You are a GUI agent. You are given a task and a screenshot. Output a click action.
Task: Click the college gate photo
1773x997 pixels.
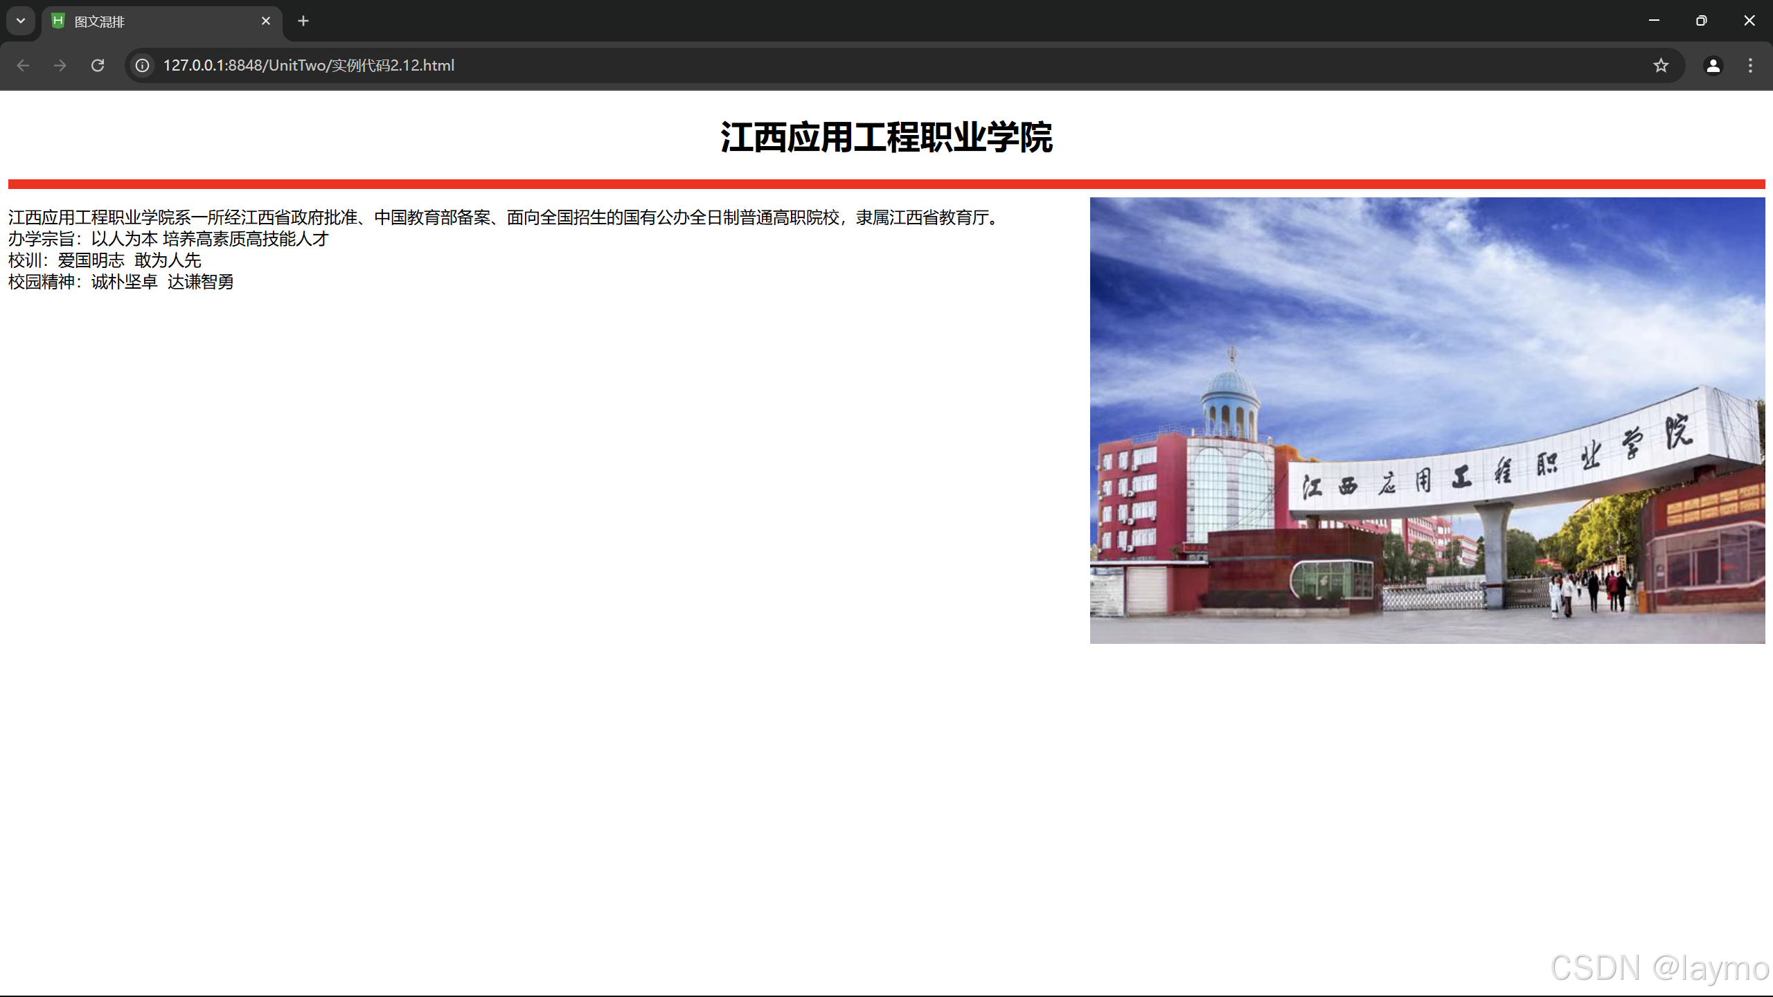[1427, 420]
